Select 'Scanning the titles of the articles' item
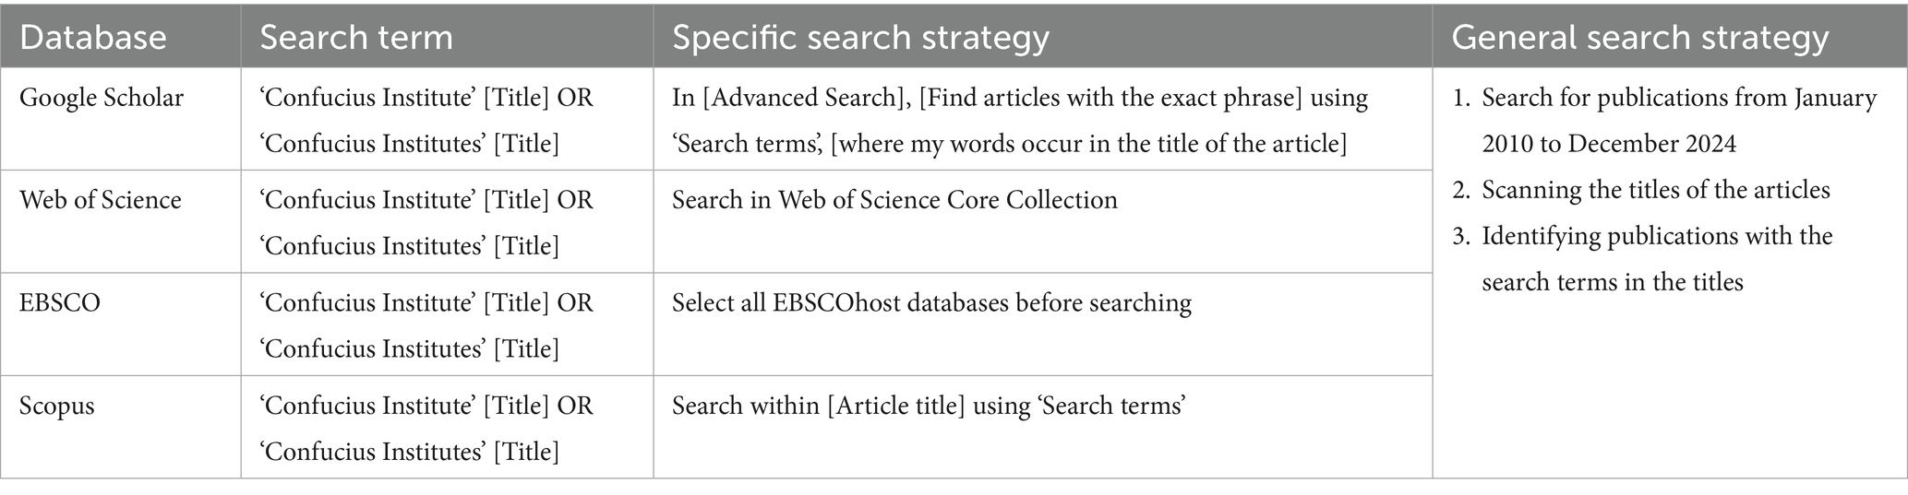This screenshot has height=495, width=1908. pos(1655,190)
